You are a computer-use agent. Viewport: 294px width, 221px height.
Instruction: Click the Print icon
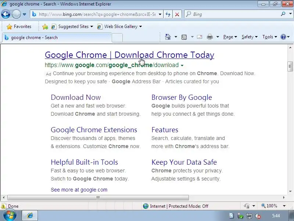click(x=209, y=37)
